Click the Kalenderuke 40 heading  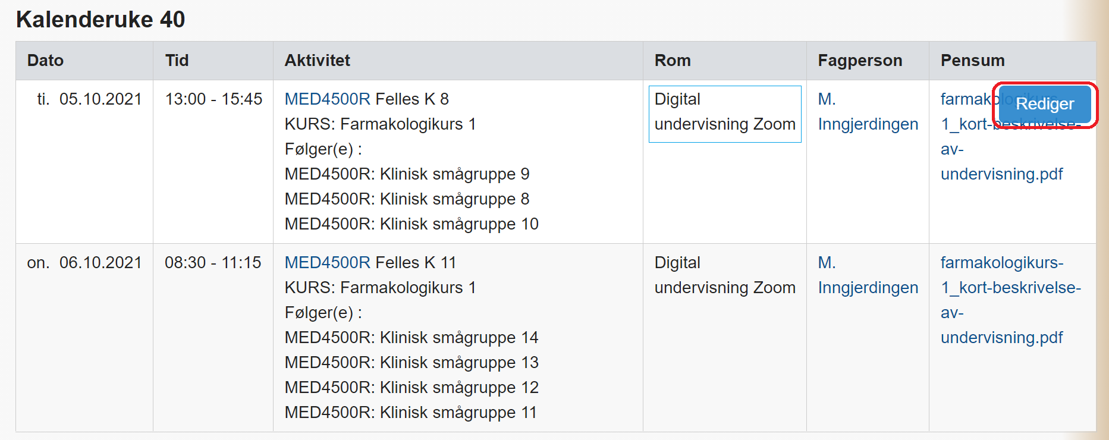100,19
